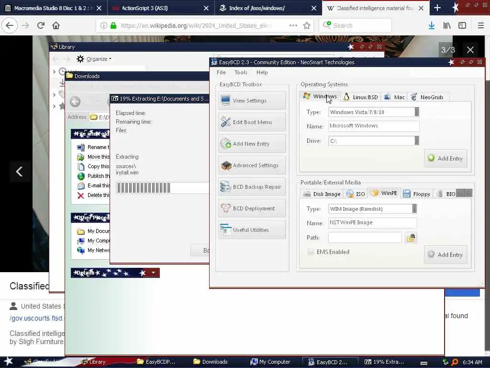Expand the Details panel in Downloads
The image size is (490, 368).
tap(153, 273)
